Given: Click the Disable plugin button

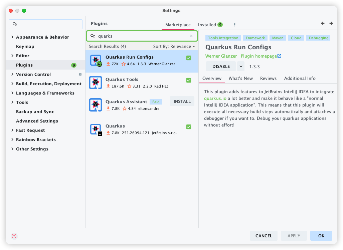Looking at the screenshot, I should [x=221, y=67].
